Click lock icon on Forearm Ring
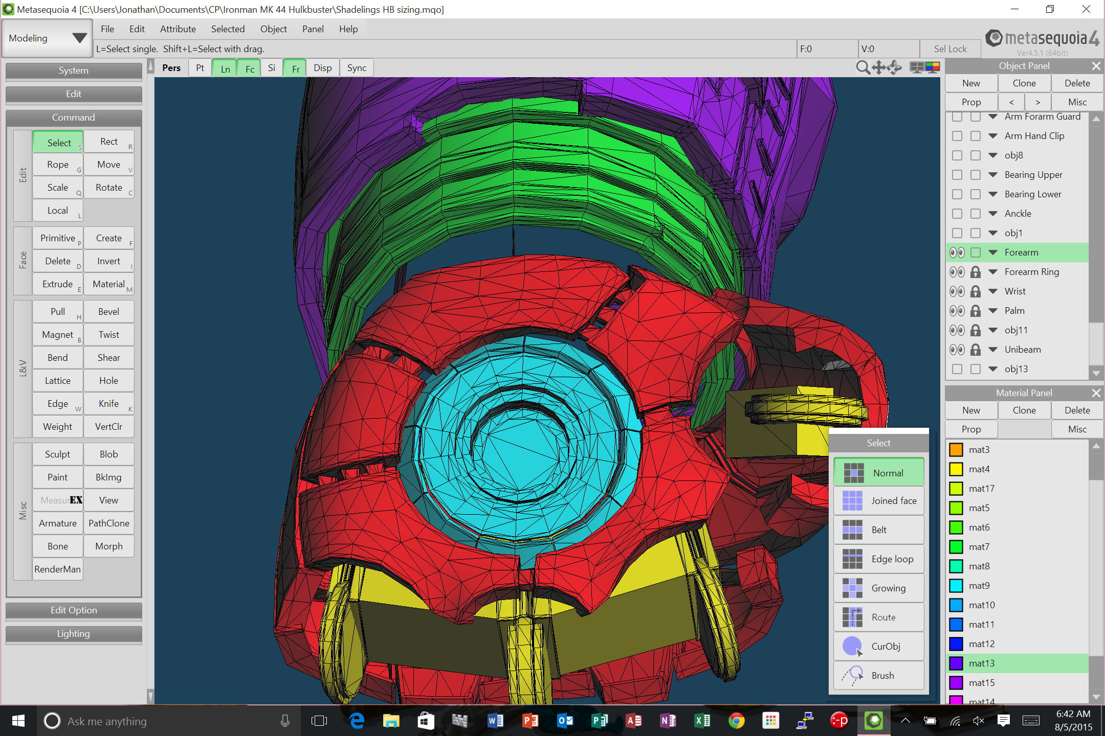Image resolution: width=1105 pixels, height=736 pixels. pos(976,272)
